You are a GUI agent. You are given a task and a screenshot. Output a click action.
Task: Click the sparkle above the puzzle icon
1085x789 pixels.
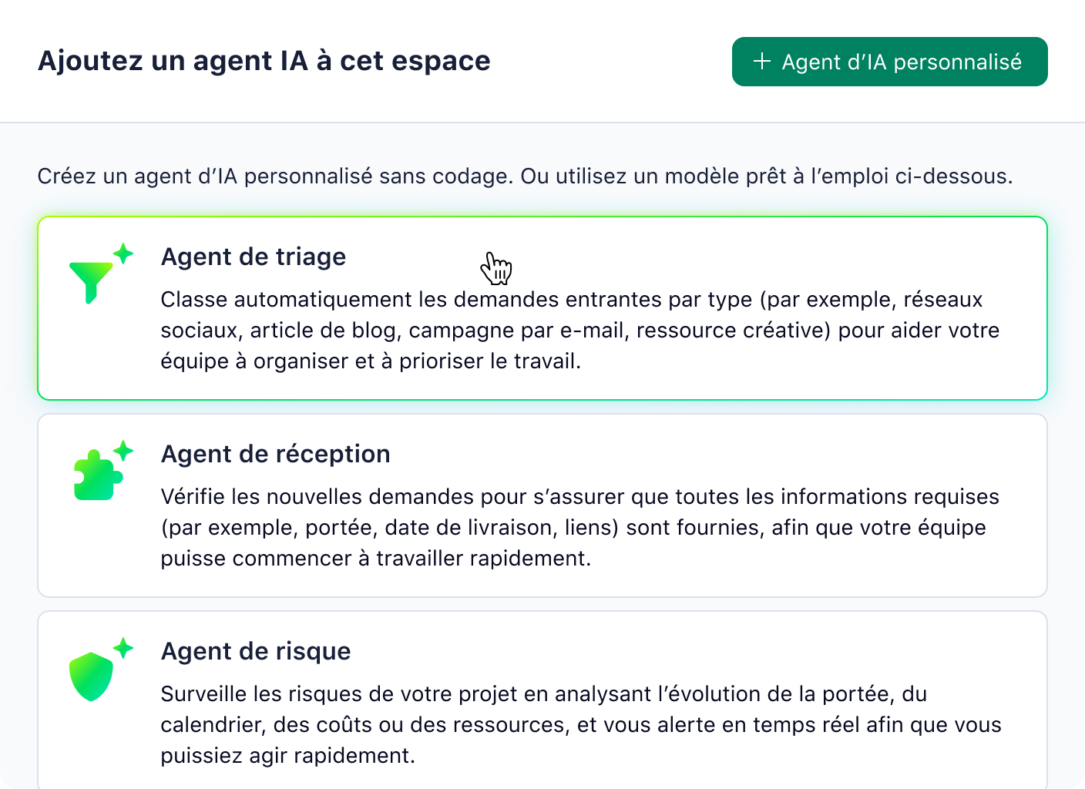click(x=123, y=449)
